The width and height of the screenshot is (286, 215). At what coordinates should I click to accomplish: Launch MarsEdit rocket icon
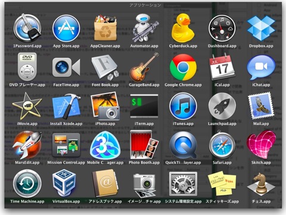pos(27,145)
